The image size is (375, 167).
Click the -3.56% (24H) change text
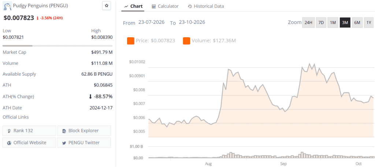point(51,18)
